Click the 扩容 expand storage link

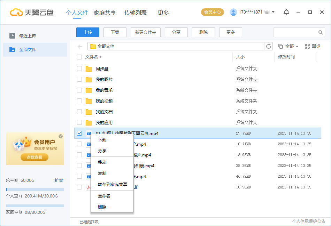coord(59,180)
